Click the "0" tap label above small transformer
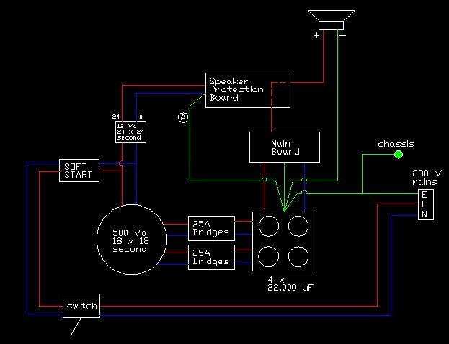 (141, 117)
